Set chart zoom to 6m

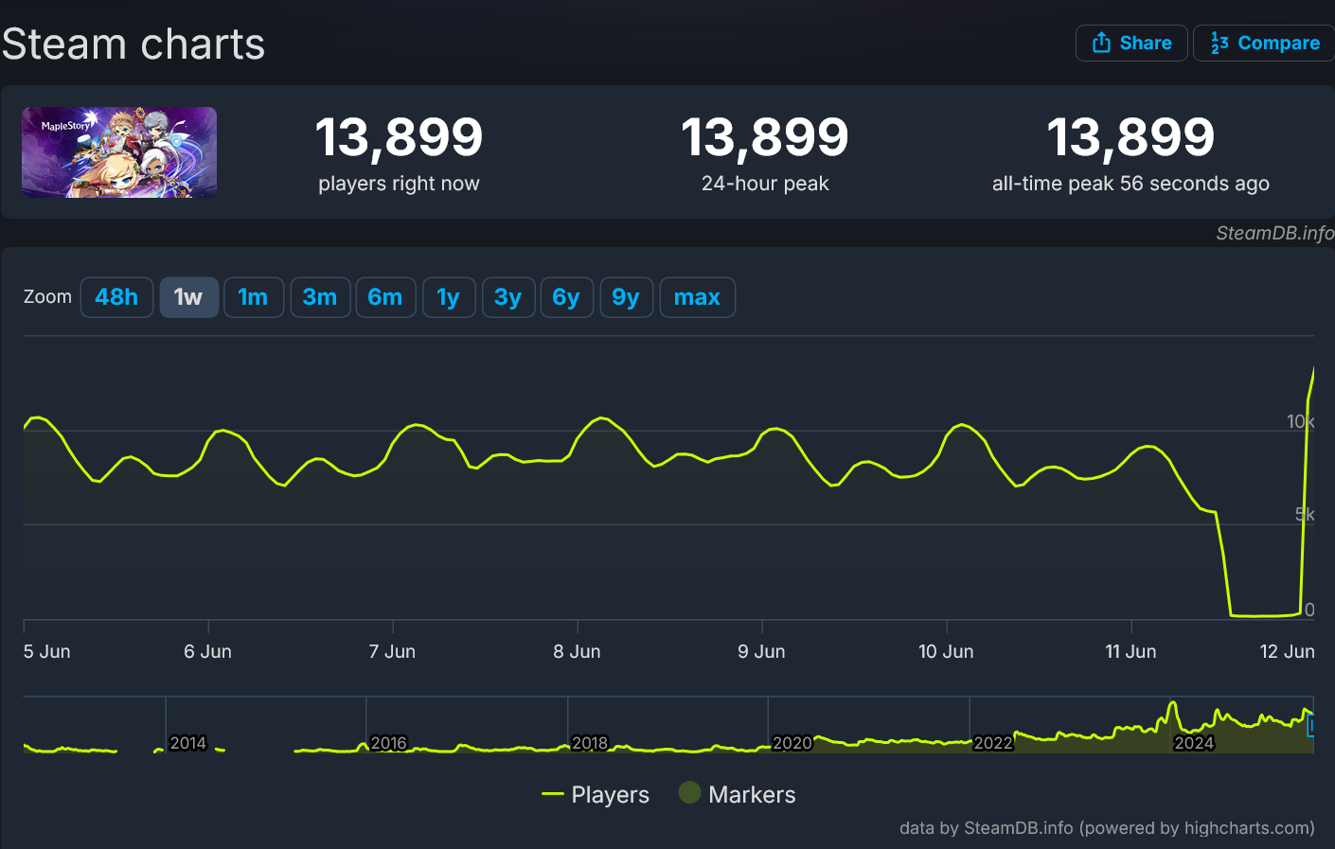click(385, 297)
